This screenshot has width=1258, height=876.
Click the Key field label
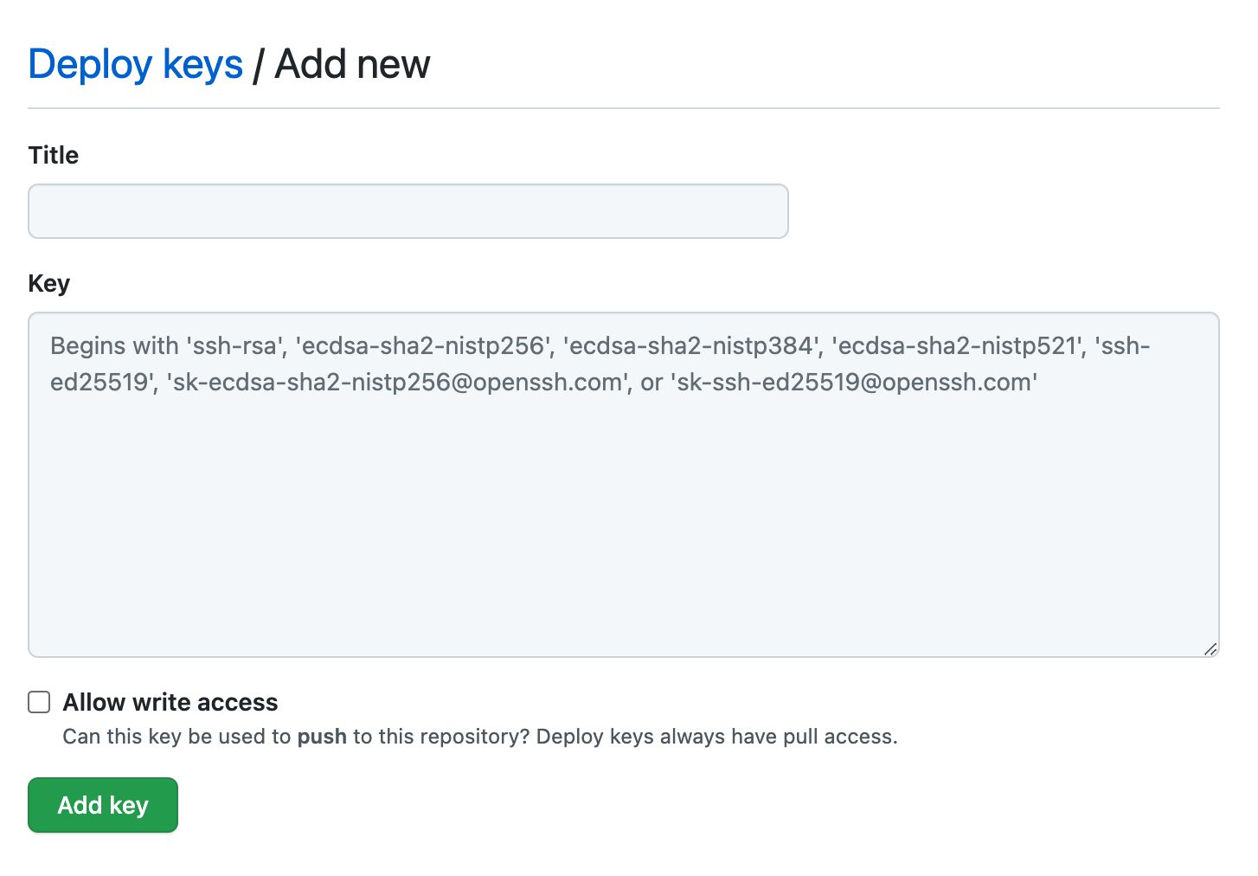coord(49,284)
